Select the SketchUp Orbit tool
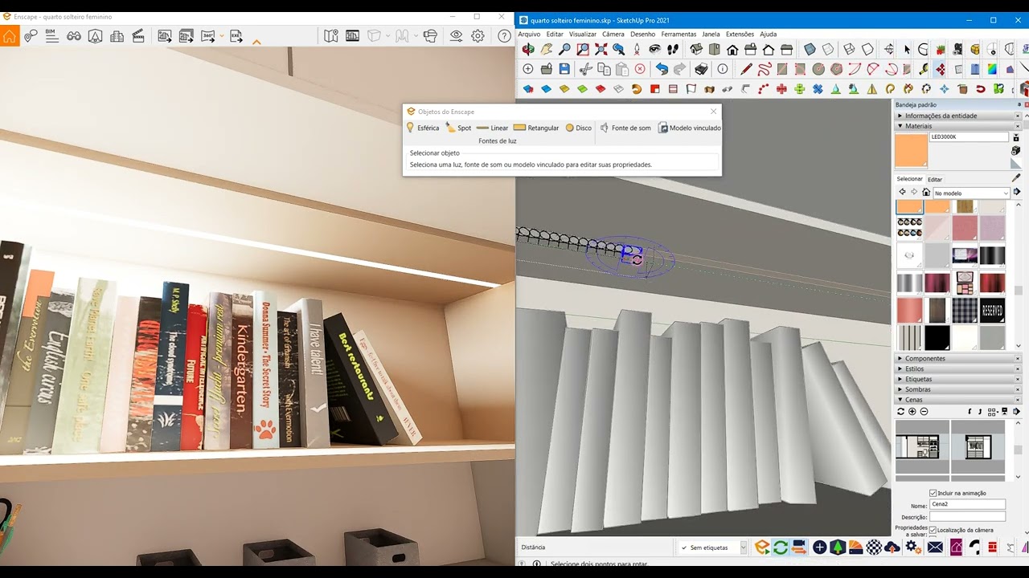 528,50
